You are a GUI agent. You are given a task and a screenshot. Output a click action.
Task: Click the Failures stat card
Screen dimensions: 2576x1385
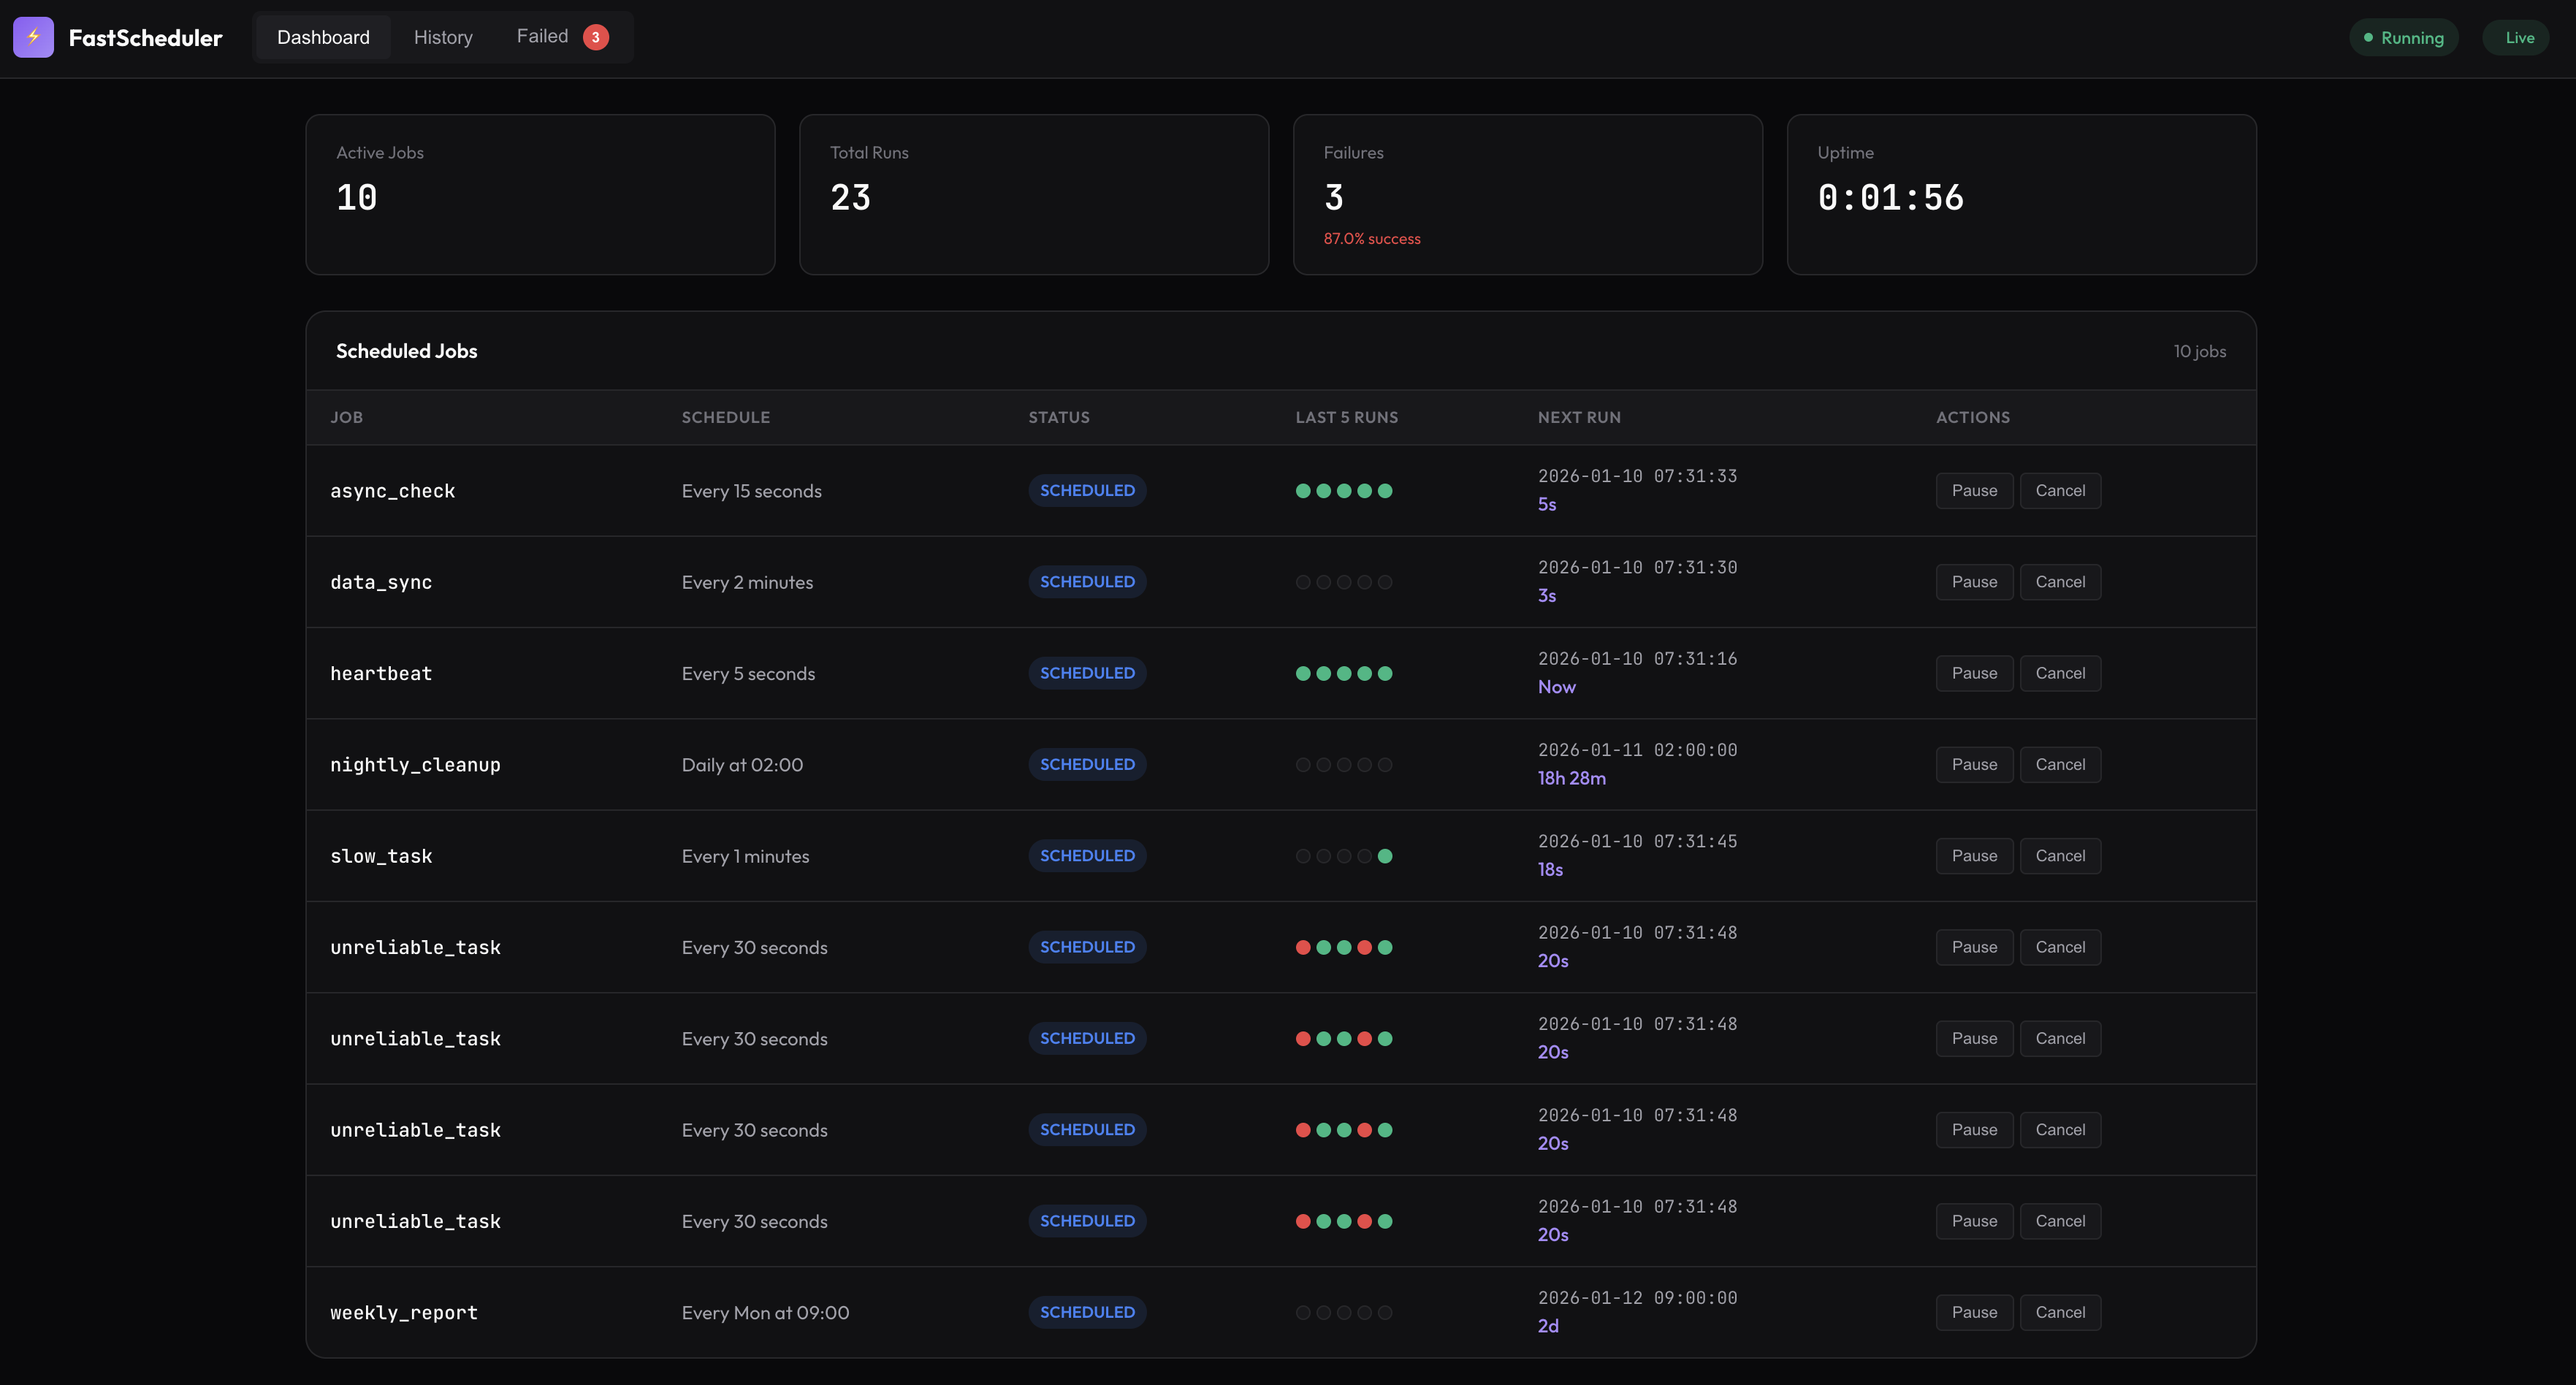pyautogui.click(x=1527, y=194)
